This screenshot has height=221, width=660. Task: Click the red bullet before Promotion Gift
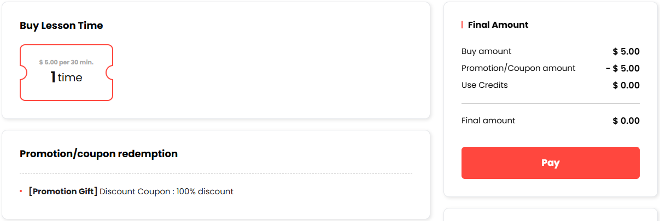(x=21, y=192)
